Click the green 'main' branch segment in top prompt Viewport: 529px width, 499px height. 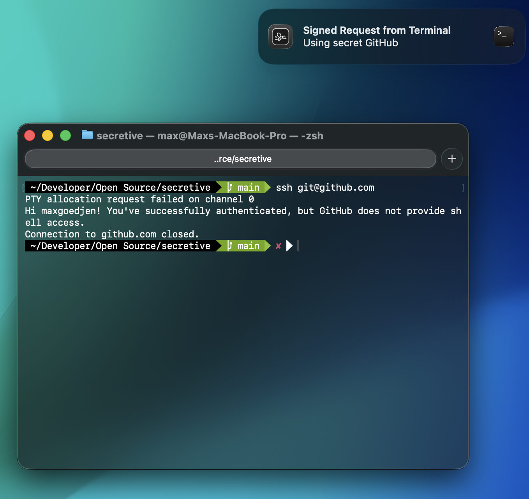248,187
